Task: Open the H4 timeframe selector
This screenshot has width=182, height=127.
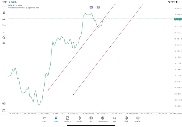Action: point(4,43)
